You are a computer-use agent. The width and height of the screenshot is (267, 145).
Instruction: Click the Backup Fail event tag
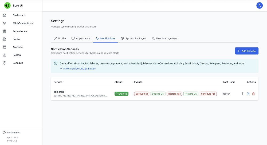[142, 94]
